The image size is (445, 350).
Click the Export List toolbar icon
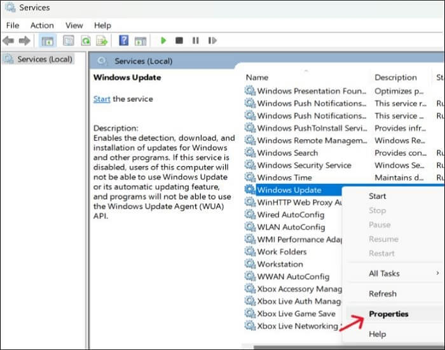click(x=102, y=41)
